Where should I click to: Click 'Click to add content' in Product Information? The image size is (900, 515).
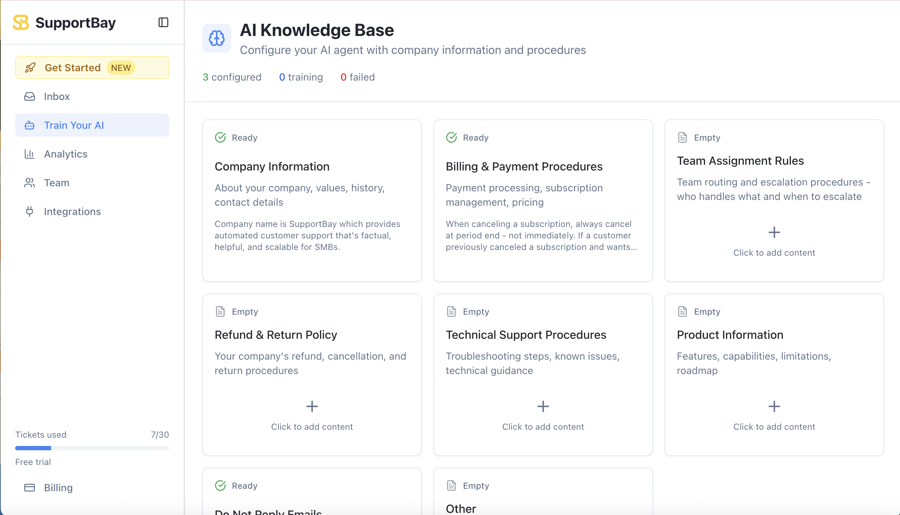[x=774, y=427]
